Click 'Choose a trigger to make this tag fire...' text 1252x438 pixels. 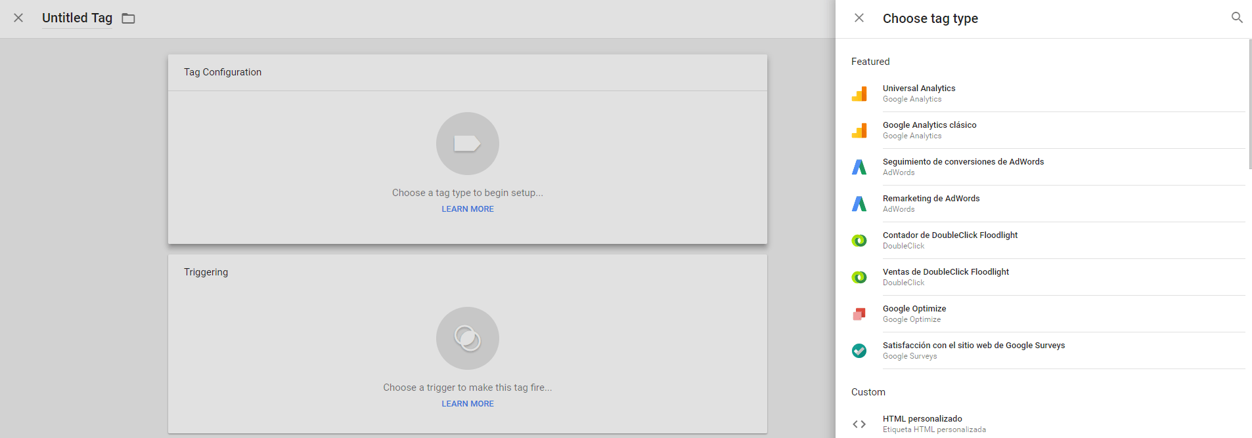468,388
